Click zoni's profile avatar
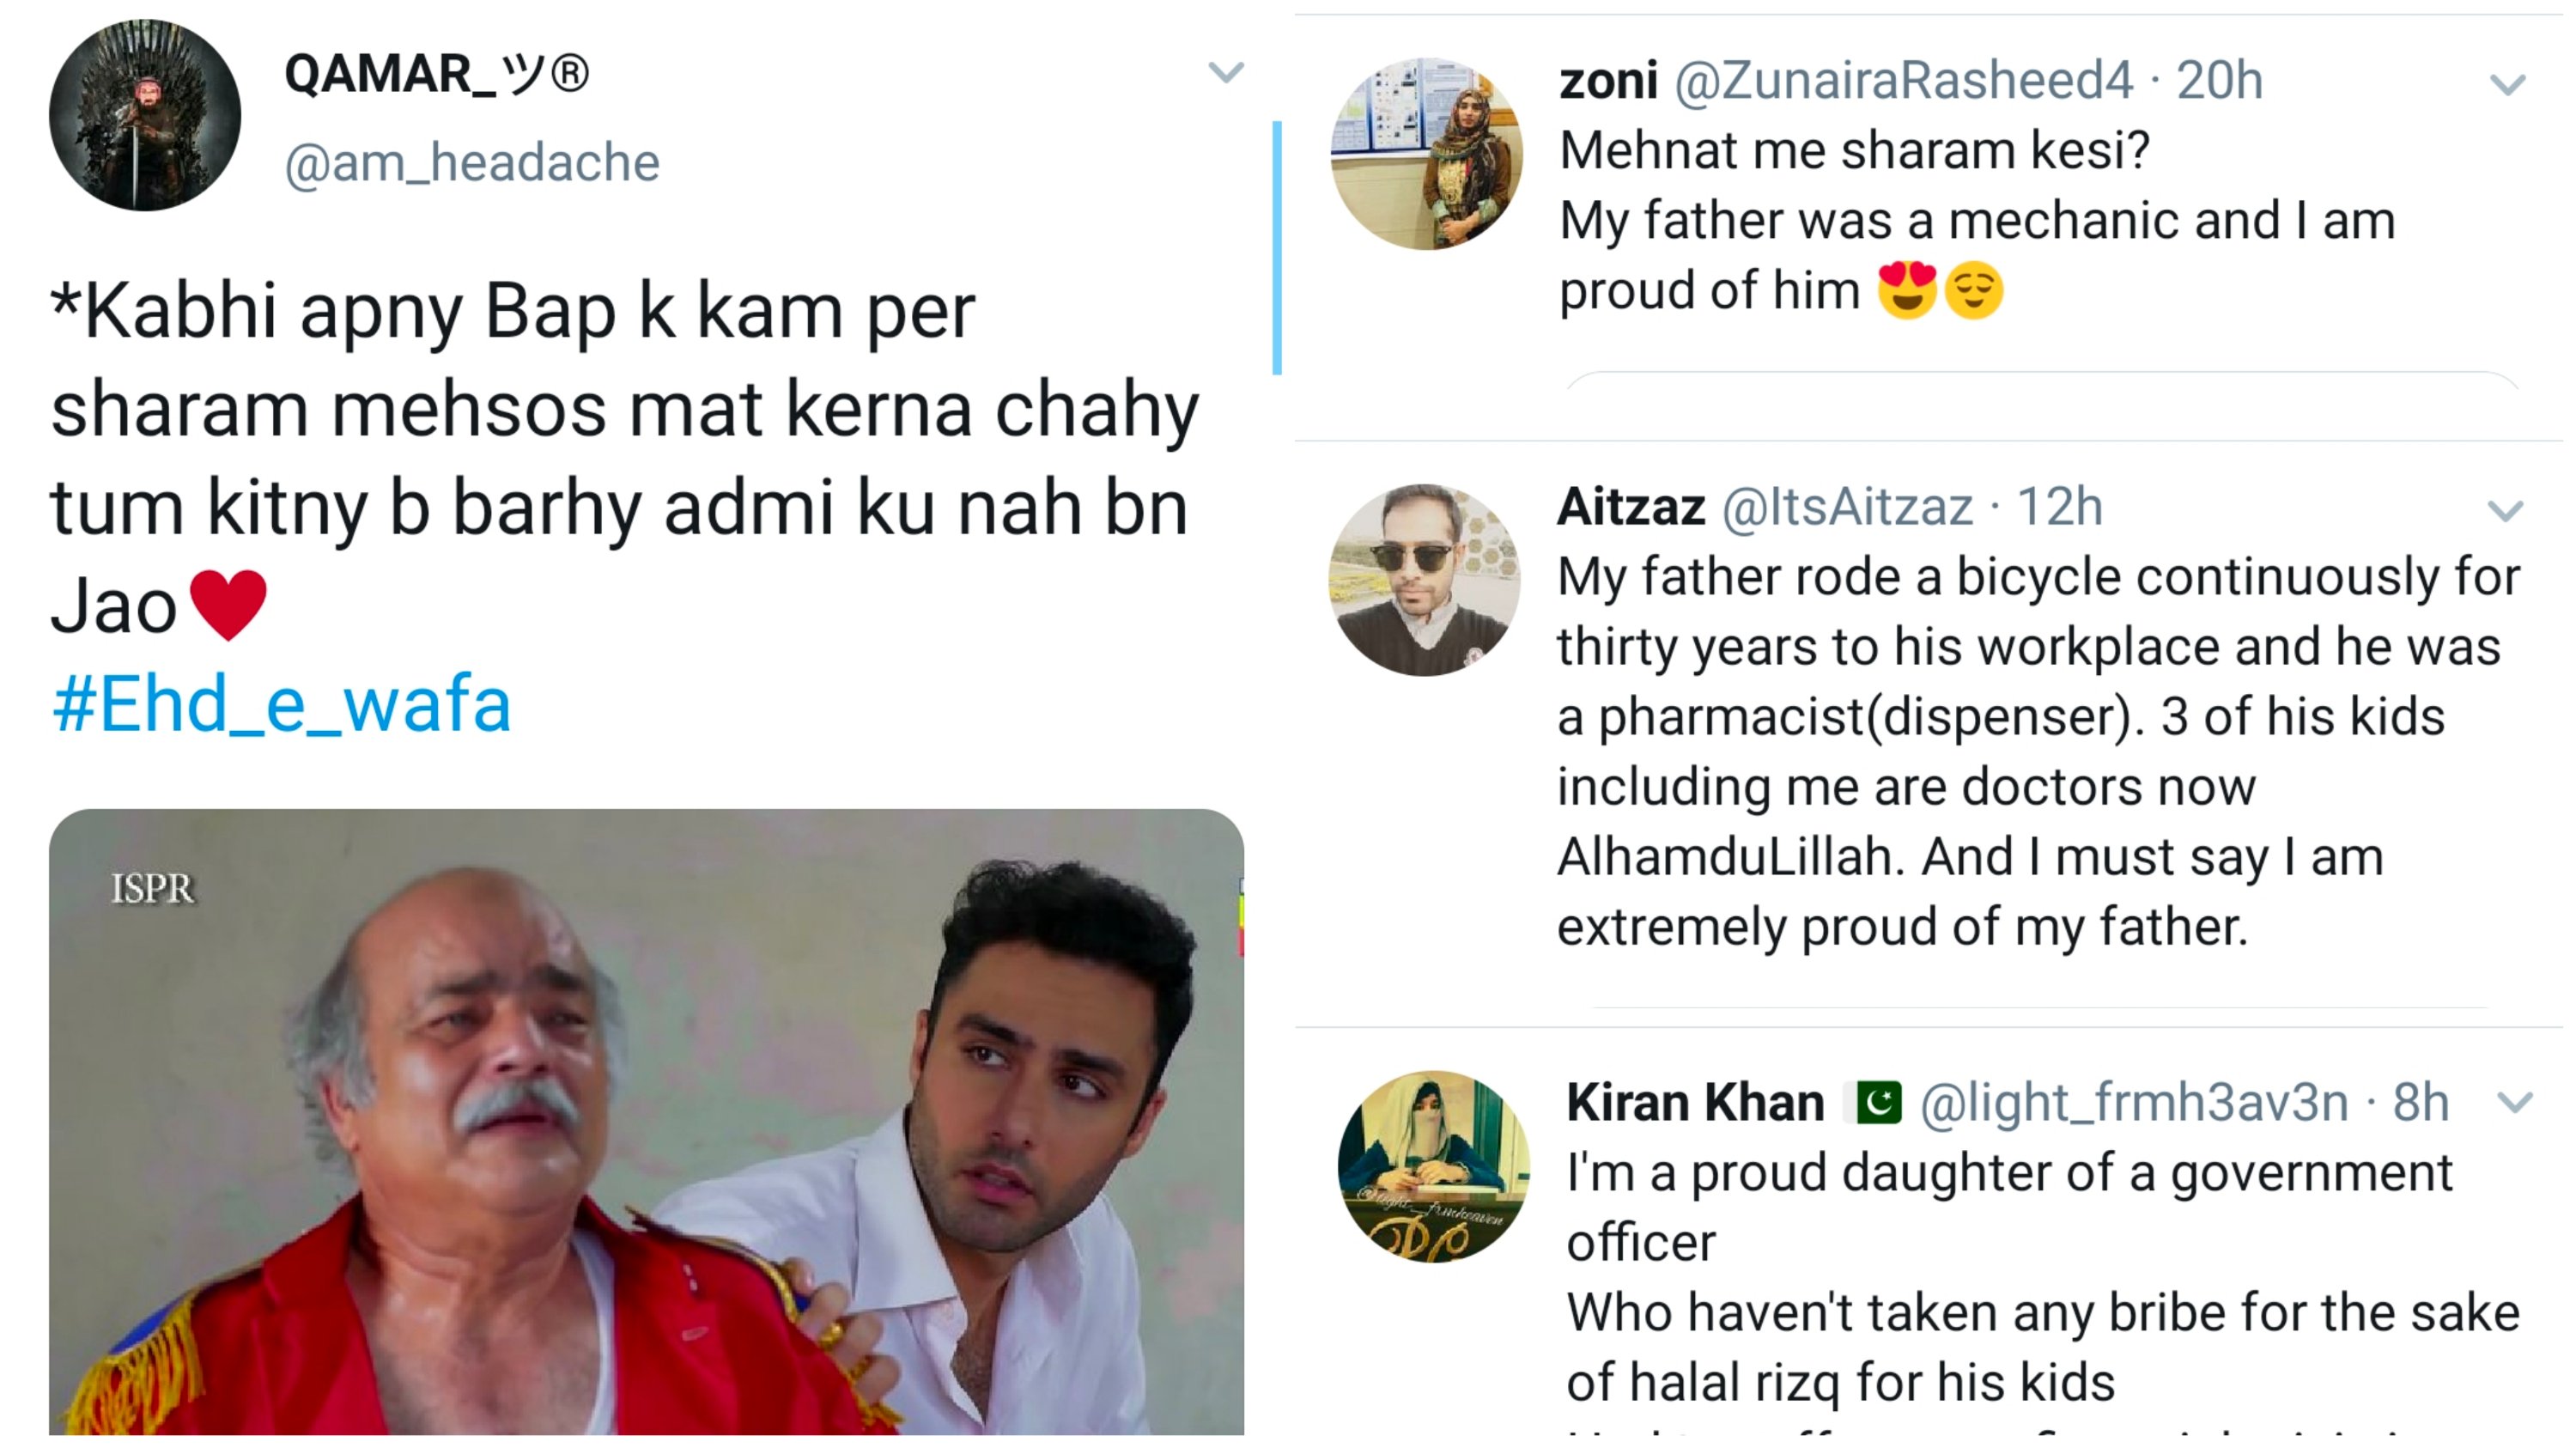This screenshot has height=1448, width=2576. [x=1426, y=153]
